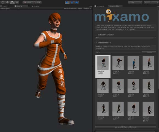This screenshot has height=132, width=159.
Task: Toggle the Pivot handle position button
Action: click(x=27, y=2)
